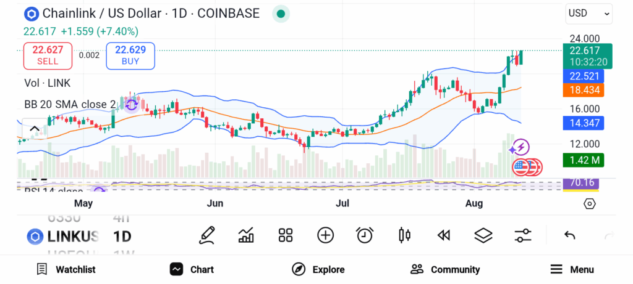
Task: Open chart settings sliders icon
Action: tap(522, 235)
